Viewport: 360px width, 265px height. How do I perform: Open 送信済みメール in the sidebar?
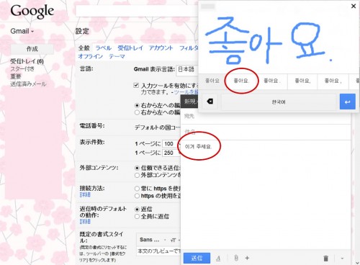pos(28,84)
